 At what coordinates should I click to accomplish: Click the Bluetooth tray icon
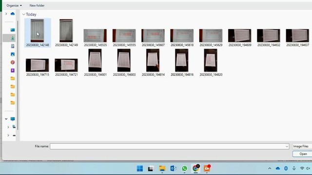[286, 169]
